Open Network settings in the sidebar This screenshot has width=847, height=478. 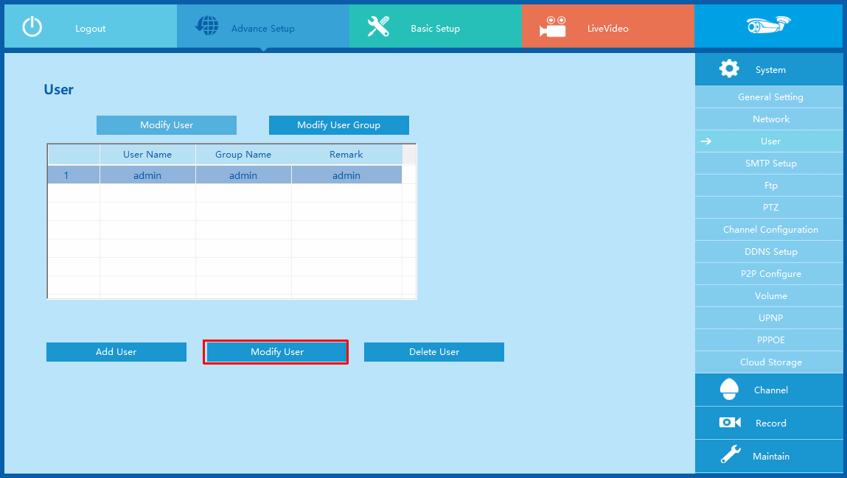click(x=769, y=119)
